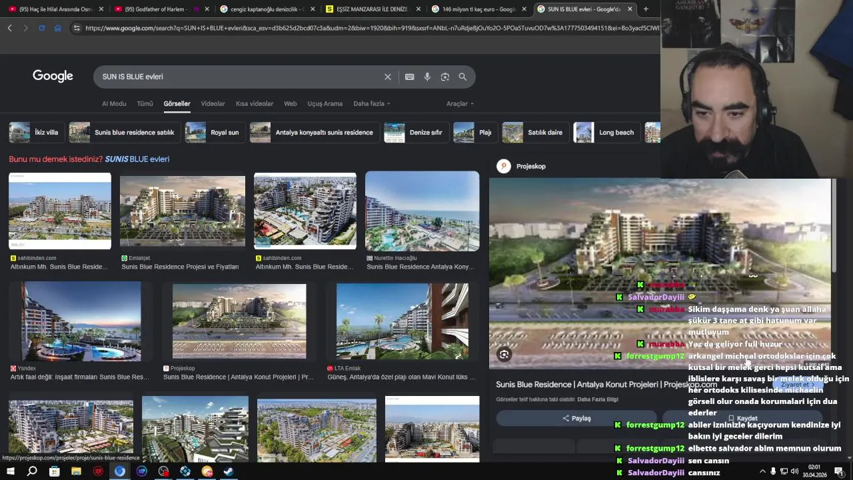This screenshot has height=480, width=853.
Task: Start Google voice search
Action: tap(427, 77)
